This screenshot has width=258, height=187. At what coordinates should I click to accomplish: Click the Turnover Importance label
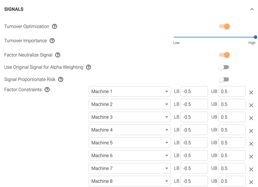[x=25, y=41]
